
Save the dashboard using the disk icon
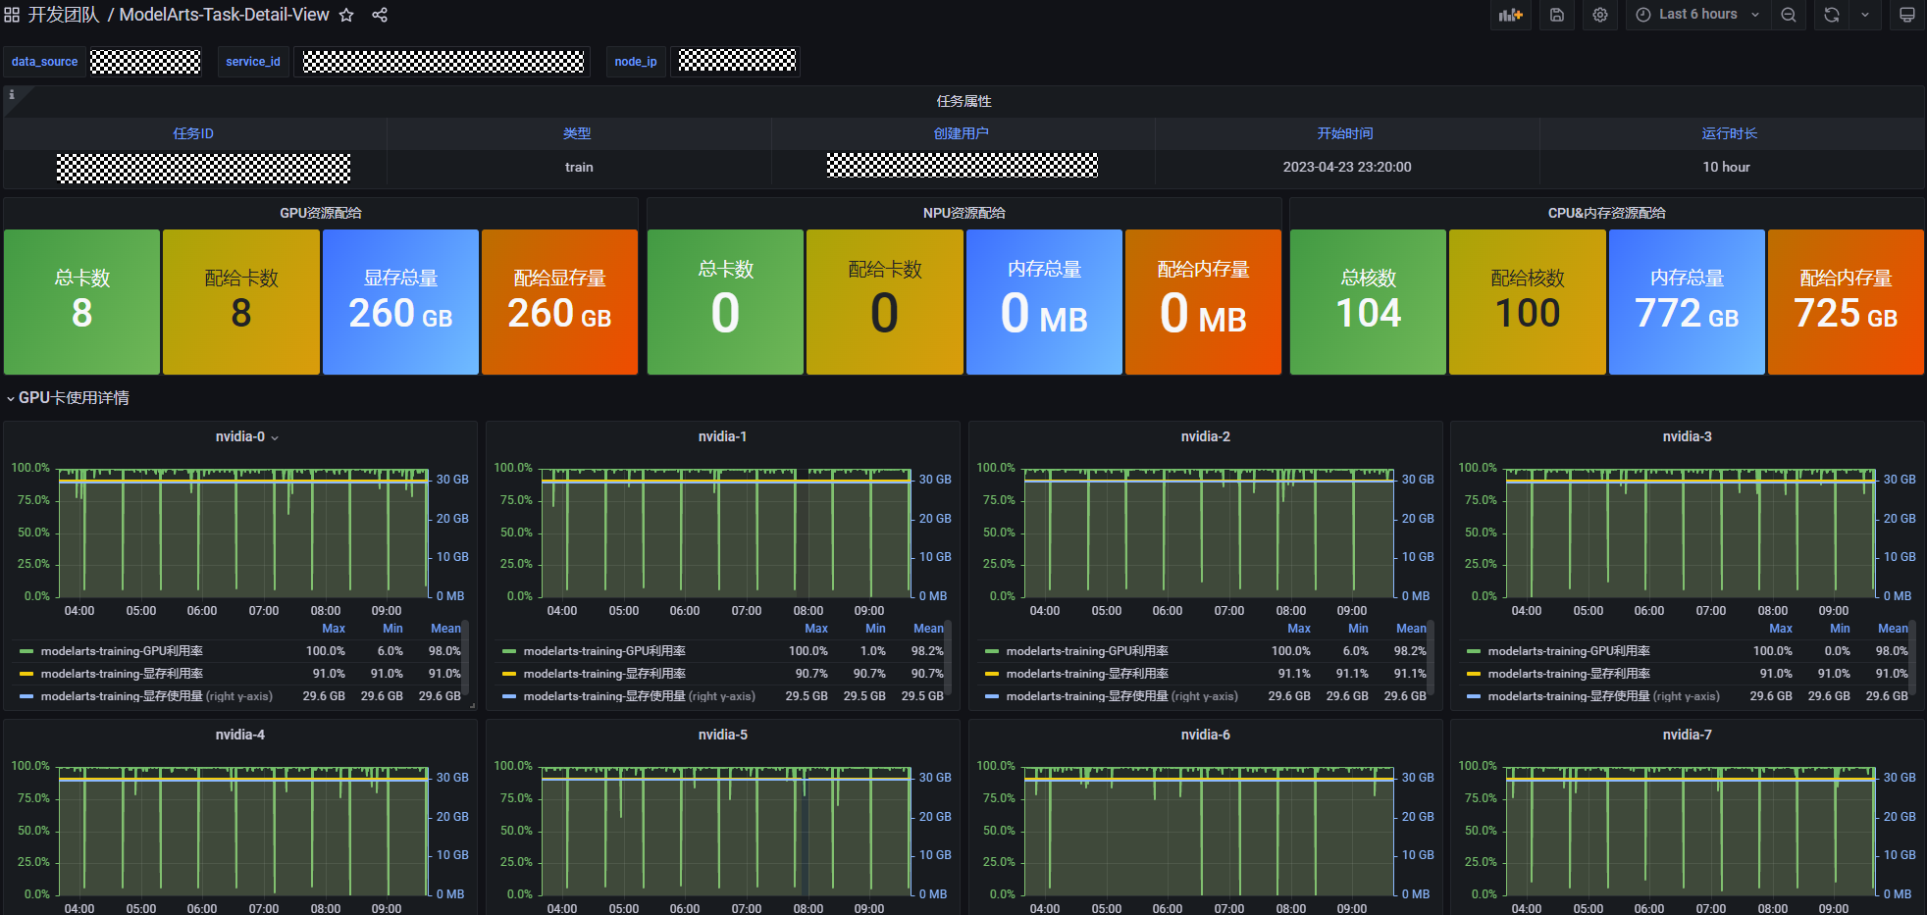click(1557, 15)
